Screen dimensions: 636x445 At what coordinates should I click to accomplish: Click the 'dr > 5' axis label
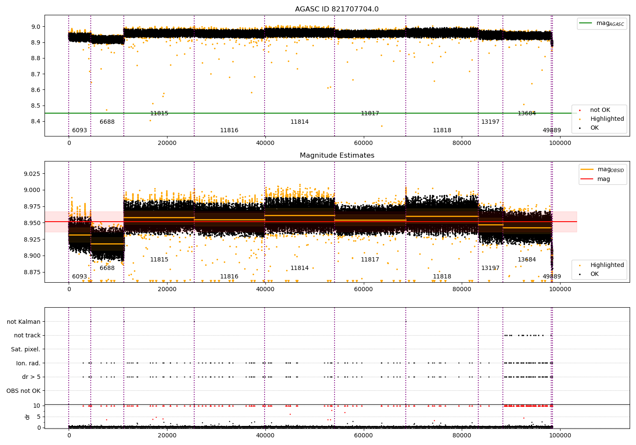click(x=31, y=377)
